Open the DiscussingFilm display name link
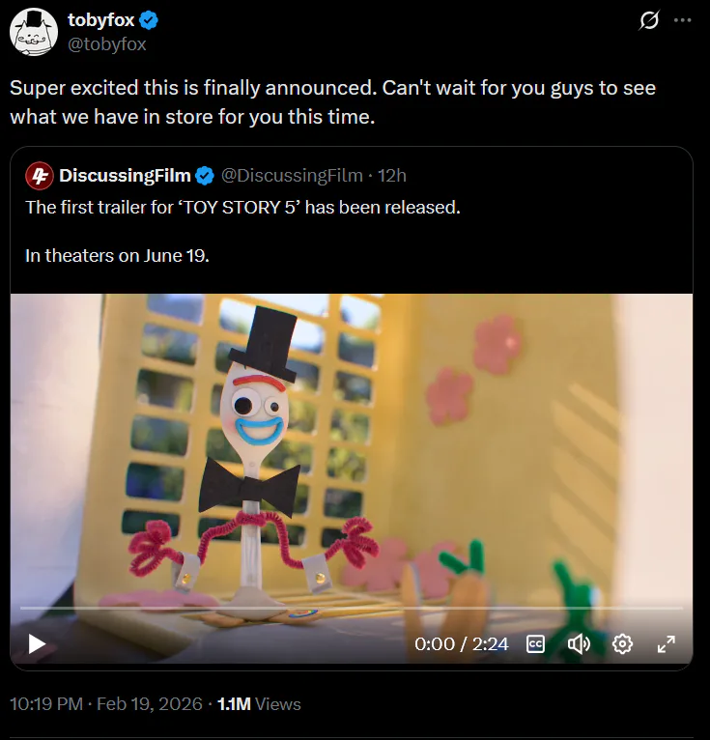This screenshot has width=710, height=740. 125,176
